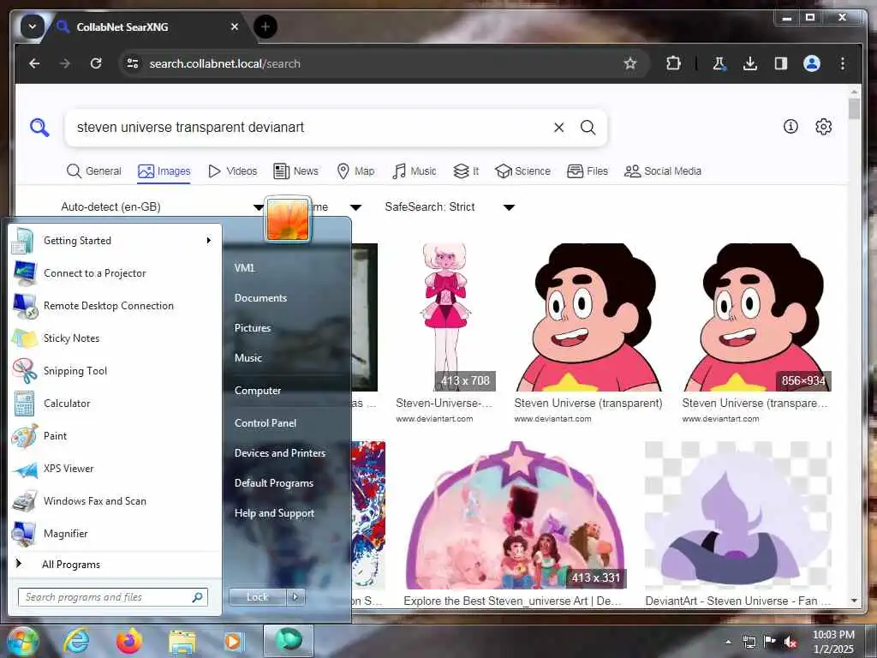Click the browser back arrow

pos(34,63)
